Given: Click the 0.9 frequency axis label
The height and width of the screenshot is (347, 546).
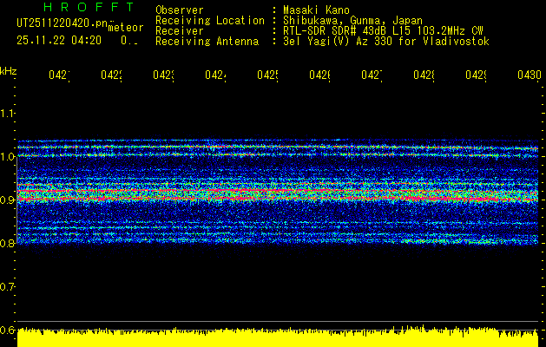Looking at the screenshot, I should [7, 200].
